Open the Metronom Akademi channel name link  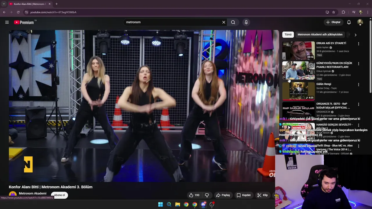(x=33, y=193)
